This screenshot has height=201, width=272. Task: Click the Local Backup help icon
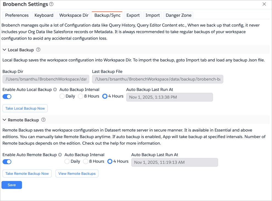coord(38,50)
